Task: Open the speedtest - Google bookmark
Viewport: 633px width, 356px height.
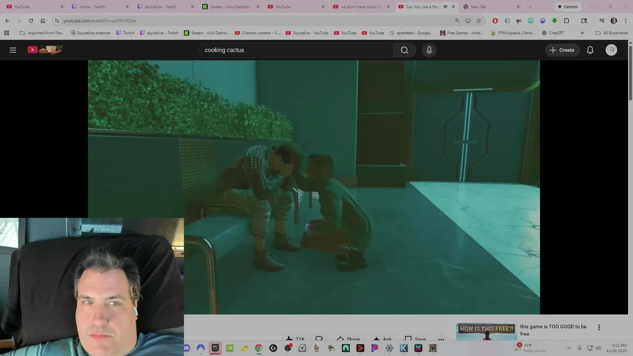Action: [411, 33]
